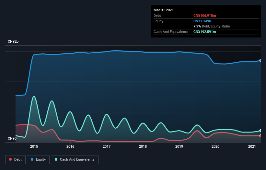The height and width of the screenshot is (170, 266).
Task: Click the 2015 x-axis label
Action: tap(34, 146)
